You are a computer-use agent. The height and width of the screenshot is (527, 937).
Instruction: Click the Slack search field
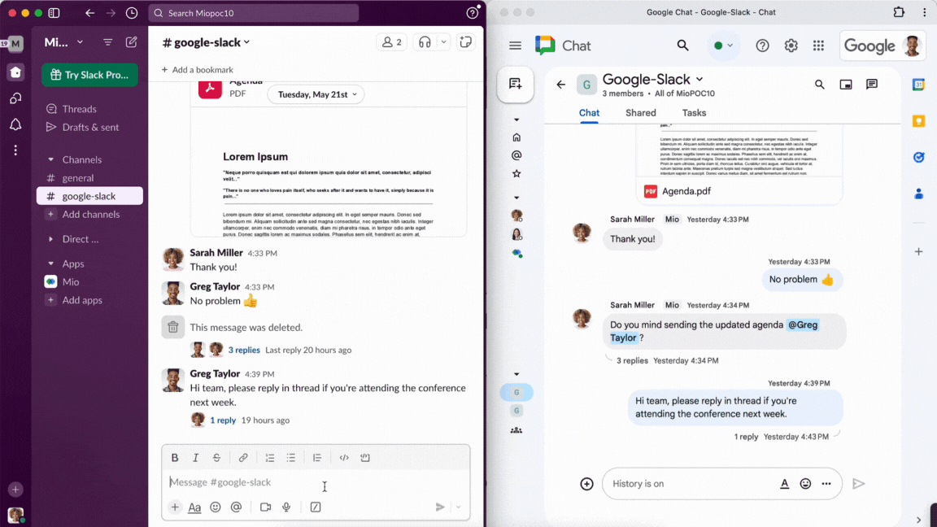(254, 12)
